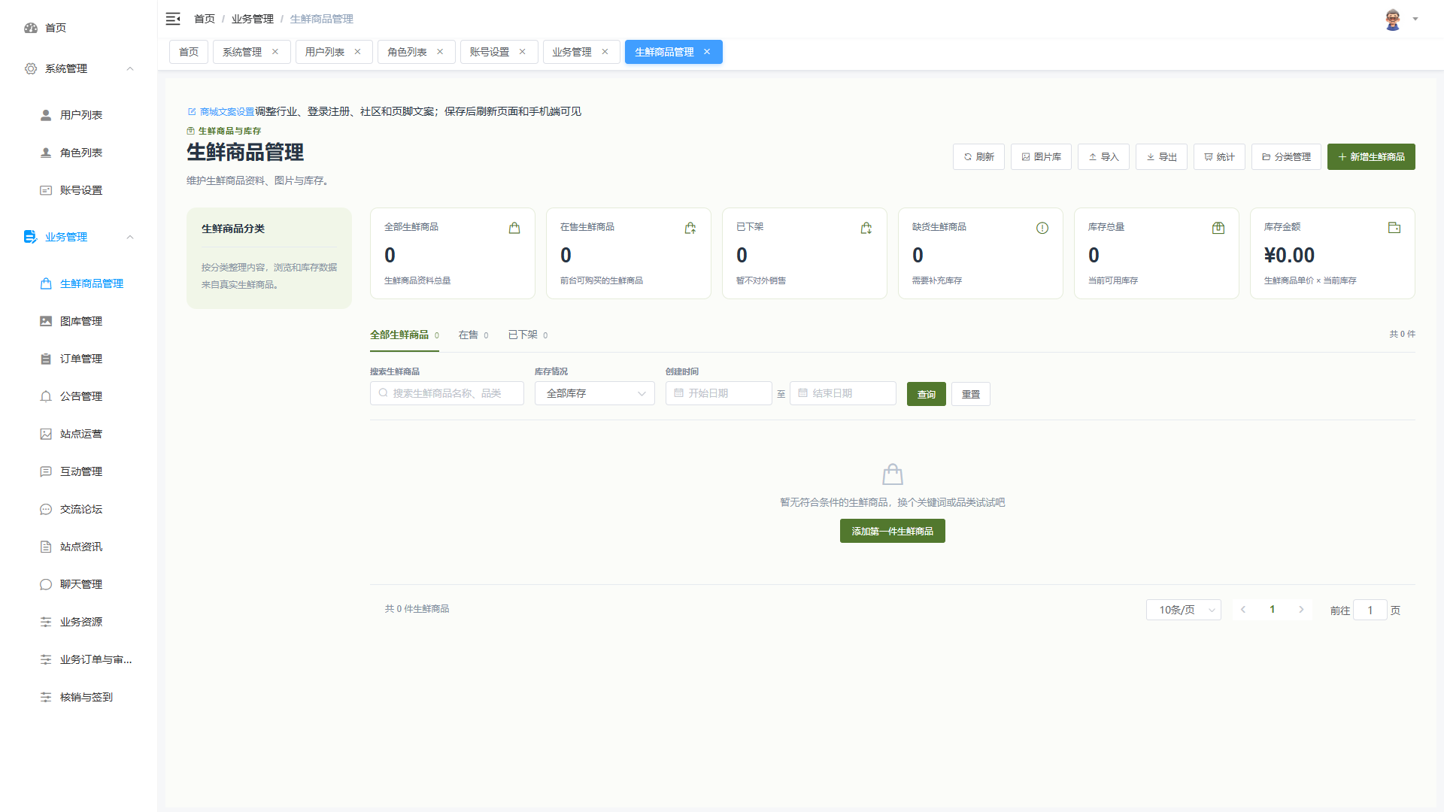Open the 首页 page tab
Screen dimensions: 1444x812
pyautogui.click(x=189, y=52)
